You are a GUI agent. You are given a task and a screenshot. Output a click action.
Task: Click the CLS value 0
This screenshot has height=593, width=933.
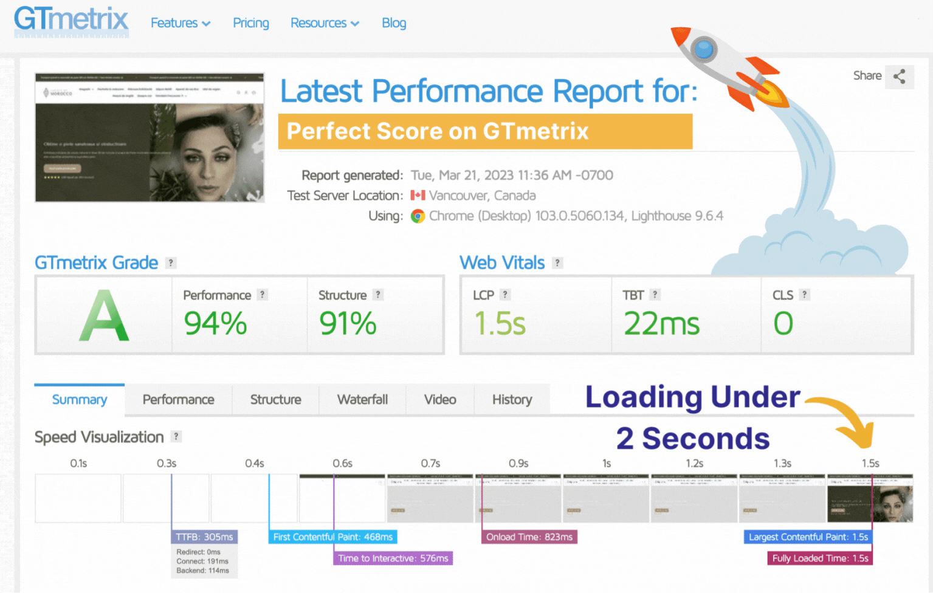783,323
